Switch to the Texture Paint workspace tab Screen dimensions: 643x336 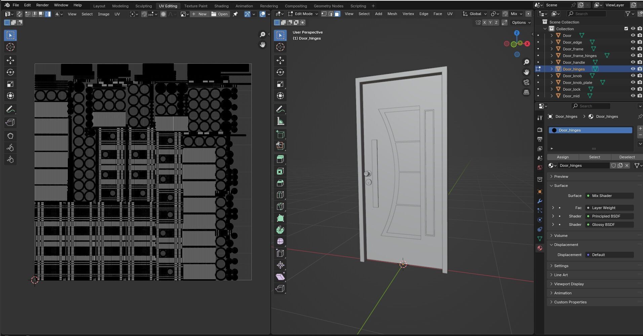click(196, 6)
